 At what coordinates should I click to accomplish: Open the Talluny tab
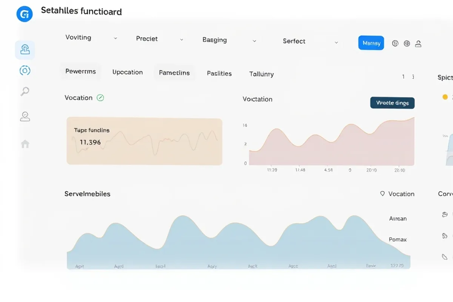tap(262, 74)
